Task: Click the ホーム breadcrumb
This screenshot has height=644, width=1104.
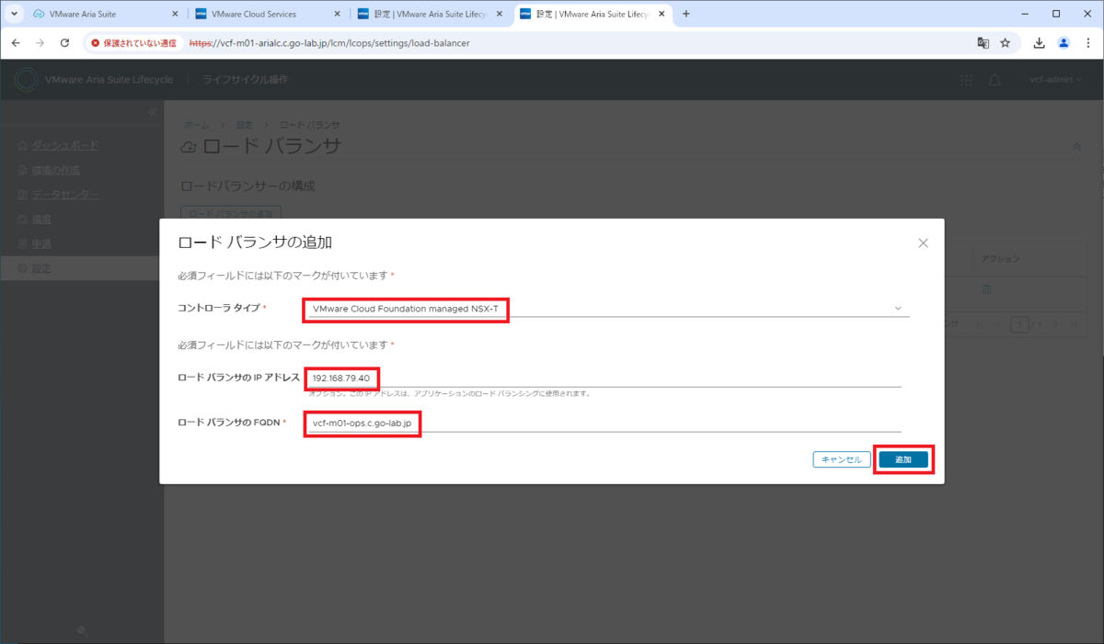Action: 196,124
